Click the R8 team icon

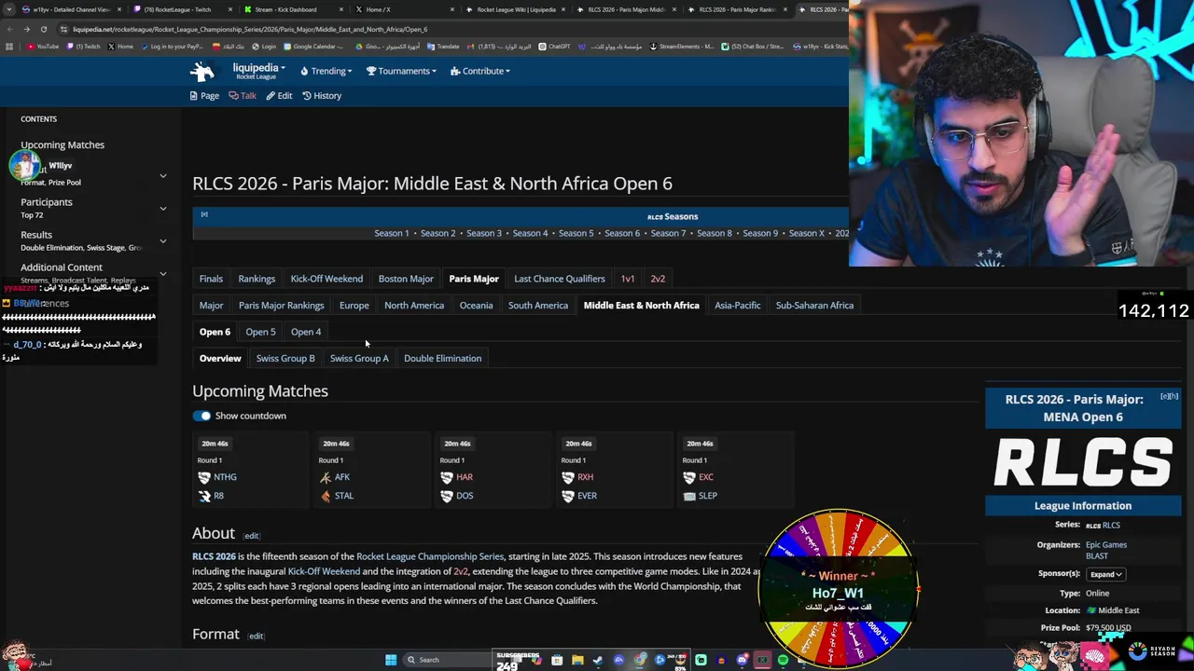tap(204, 496)
